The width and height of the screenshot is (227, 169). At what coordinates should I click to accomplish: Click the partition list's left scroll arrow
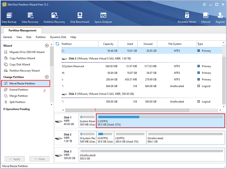pos(63,110)
